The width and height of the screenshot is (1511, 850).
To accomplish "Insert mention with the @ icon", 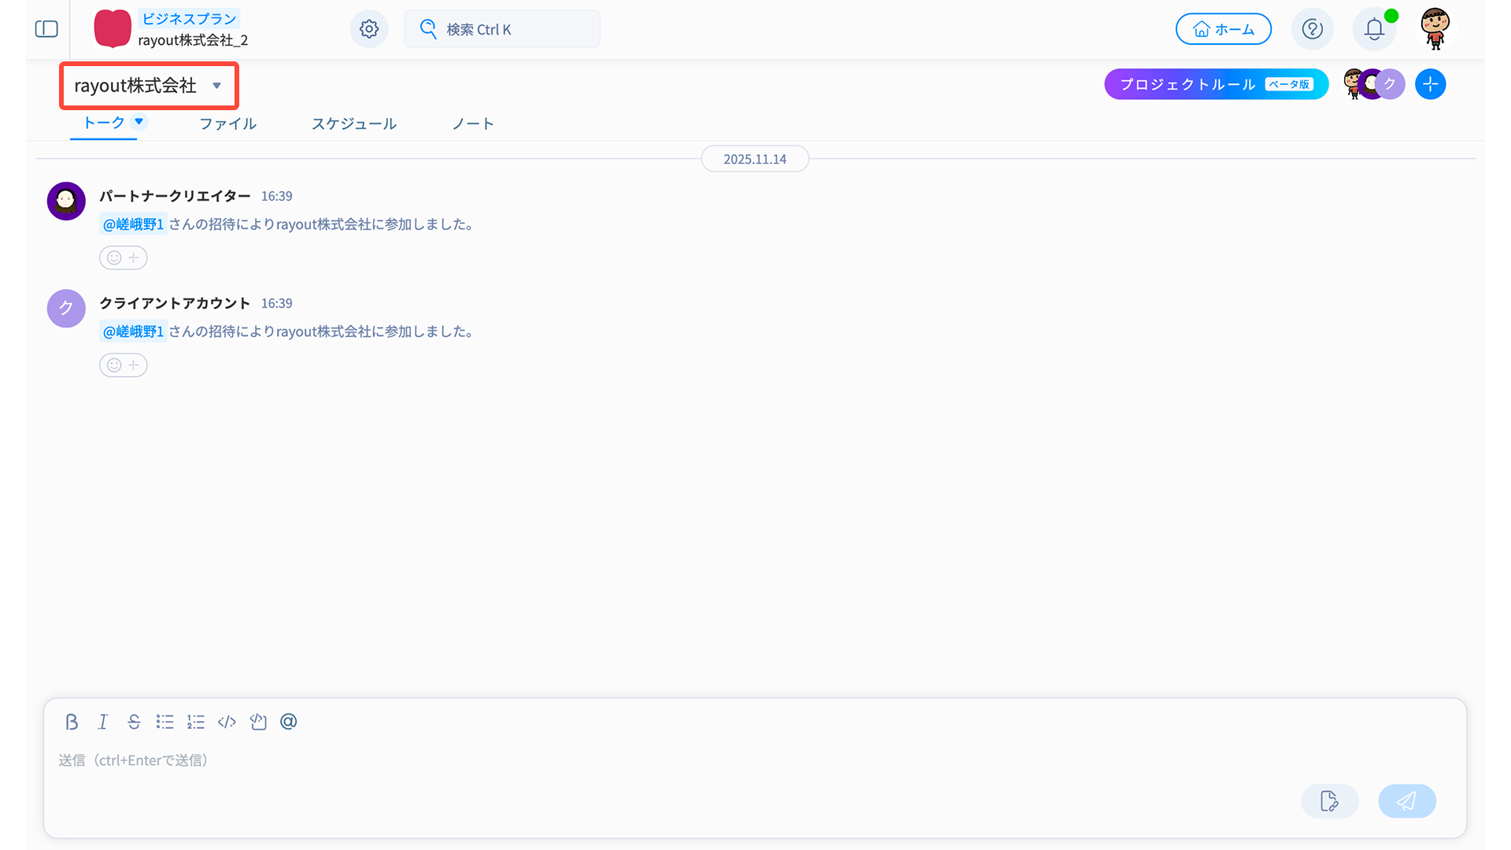I will pos(289,722).
